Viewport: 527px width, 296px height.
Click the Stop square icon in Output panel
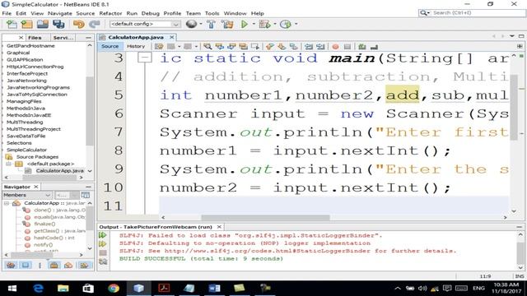103,252
